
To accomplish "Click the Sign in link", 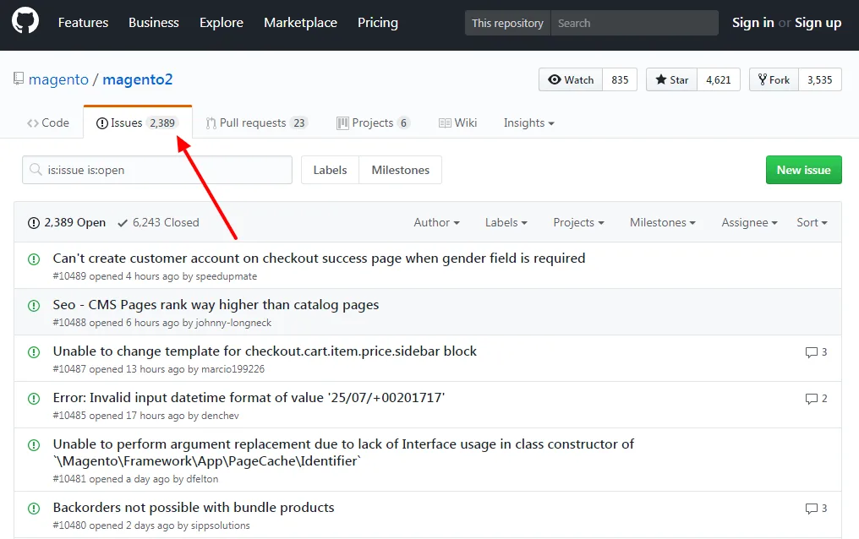I will pos(752,23).
